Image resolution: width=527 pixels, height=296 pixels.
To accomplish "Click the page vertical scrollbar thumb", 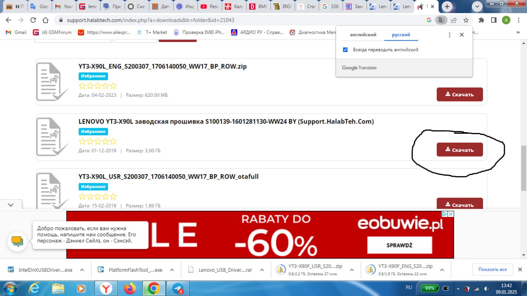I will [524, 167].
